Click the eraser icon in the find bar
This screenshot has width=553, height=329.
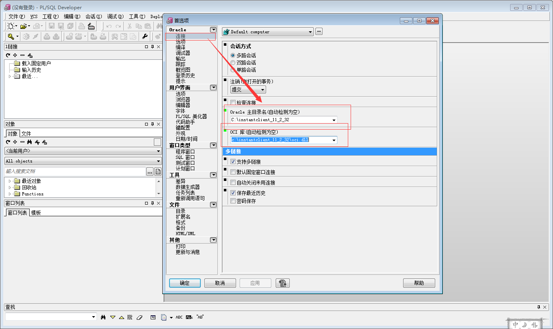(139, 317)
